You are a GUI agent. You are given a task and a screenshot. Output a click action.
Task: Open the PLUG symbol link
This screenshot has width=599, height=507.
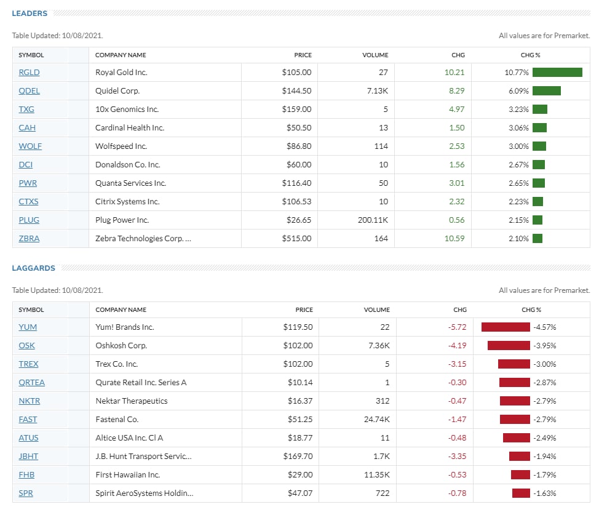click(x=29, y=220)
